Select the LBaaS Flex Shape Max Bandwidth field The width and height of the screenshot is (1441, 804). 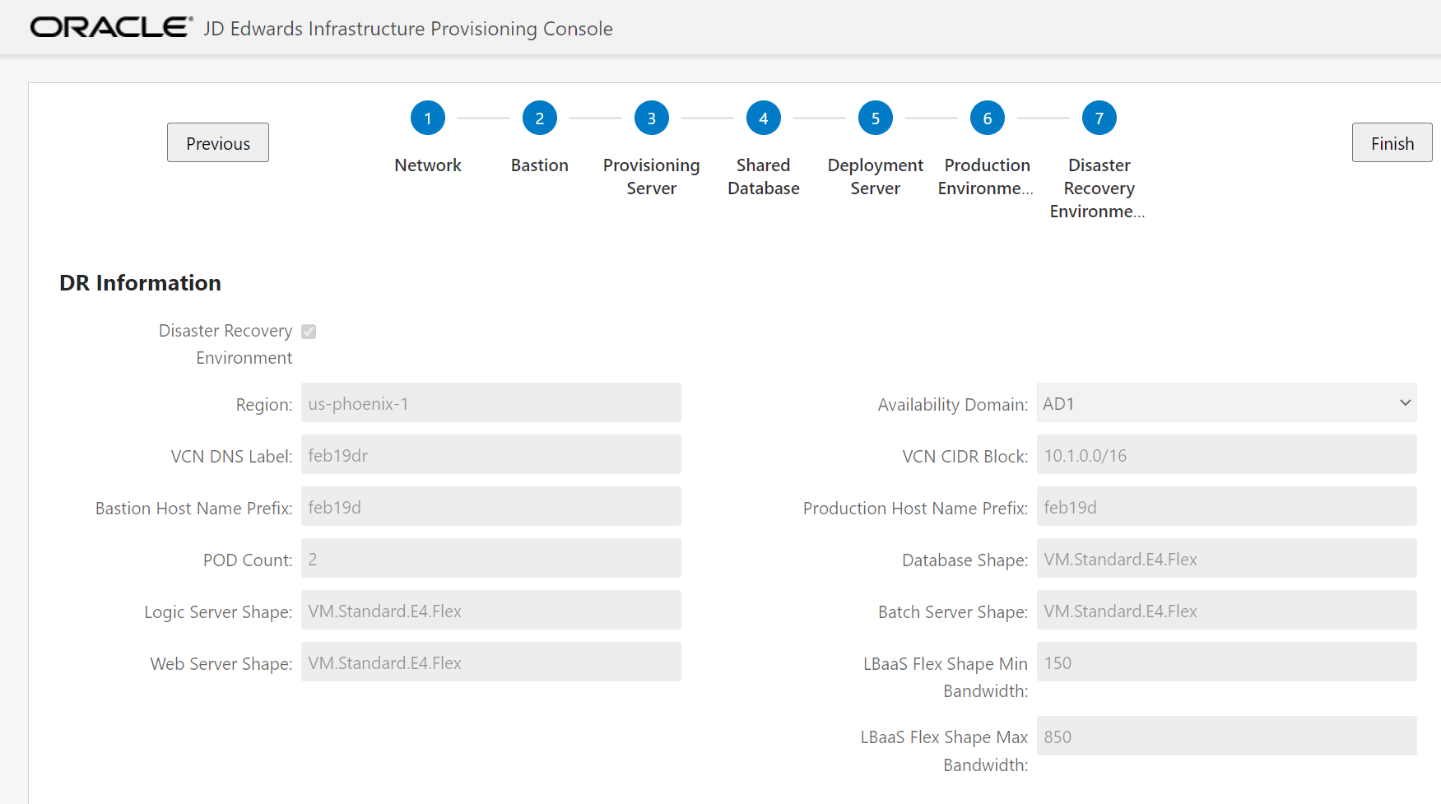pyautogui.click(x=1225, y=736)
